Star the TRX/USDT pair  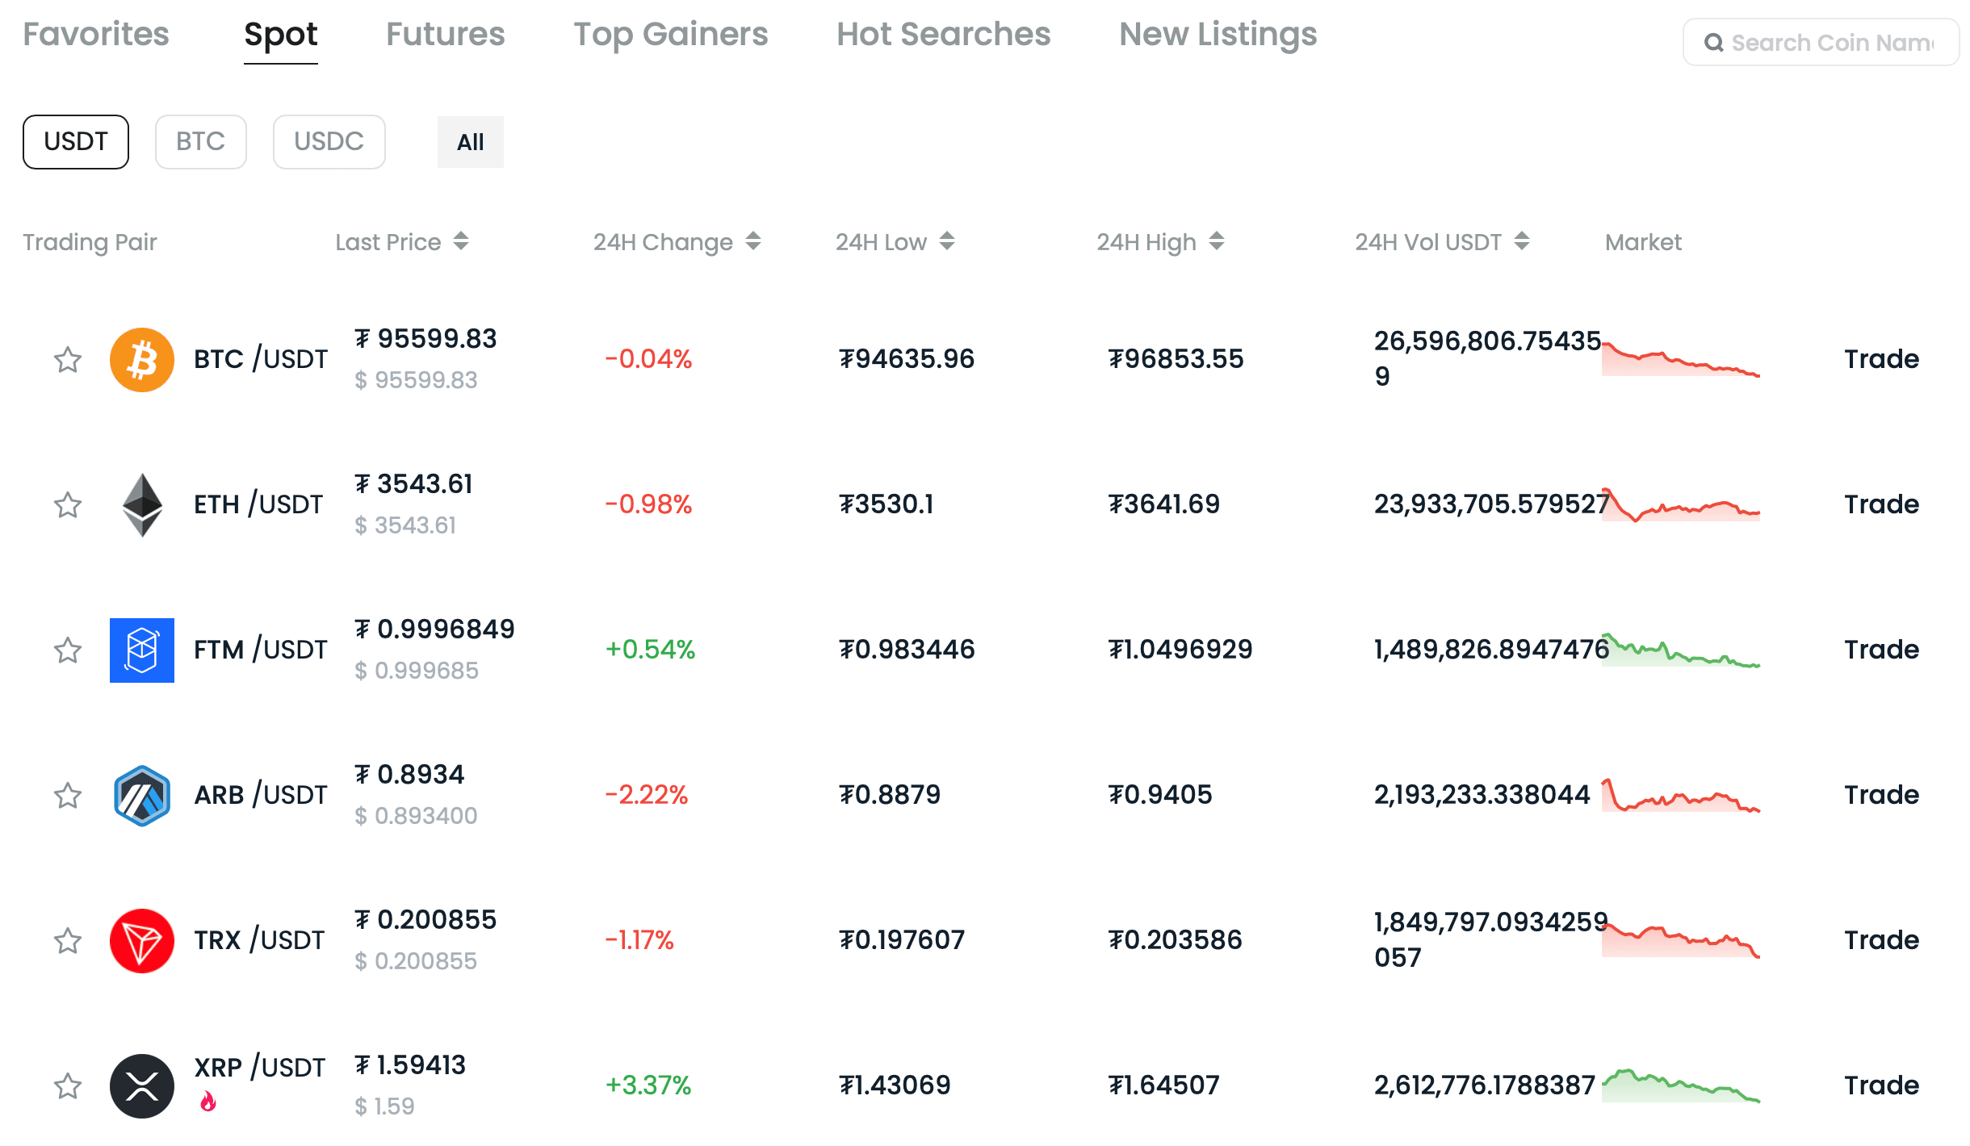point(68,940)
